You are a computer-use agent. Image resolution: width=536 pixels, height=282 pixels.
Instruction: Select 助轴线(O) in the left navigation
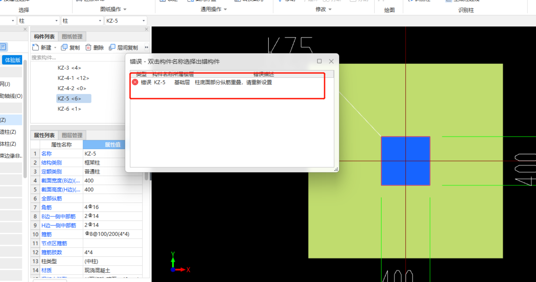pos(11,96)
